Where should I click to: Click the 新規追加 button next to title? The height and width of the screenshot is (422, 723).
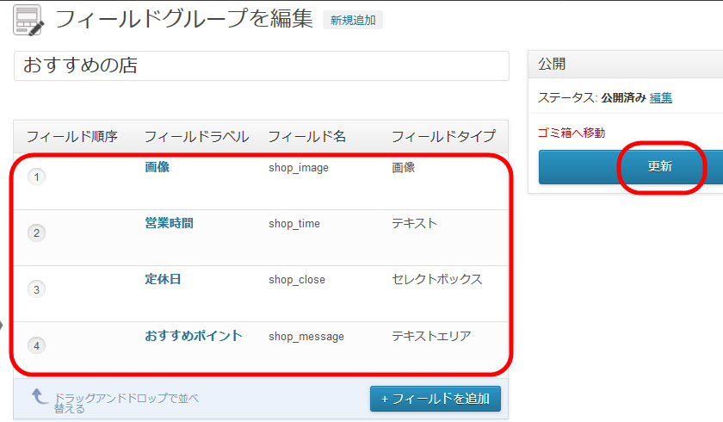(x=353, y=21)
